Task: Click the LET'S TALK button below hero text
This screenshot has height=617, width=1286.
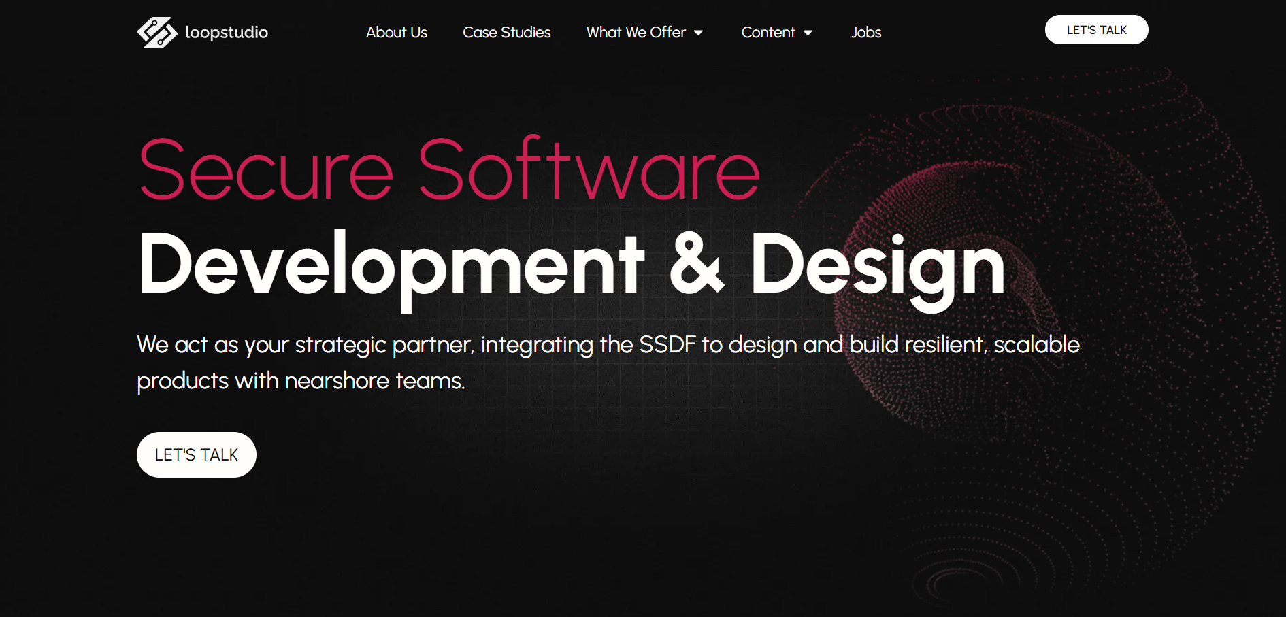Action: click(x=197, y=454)
